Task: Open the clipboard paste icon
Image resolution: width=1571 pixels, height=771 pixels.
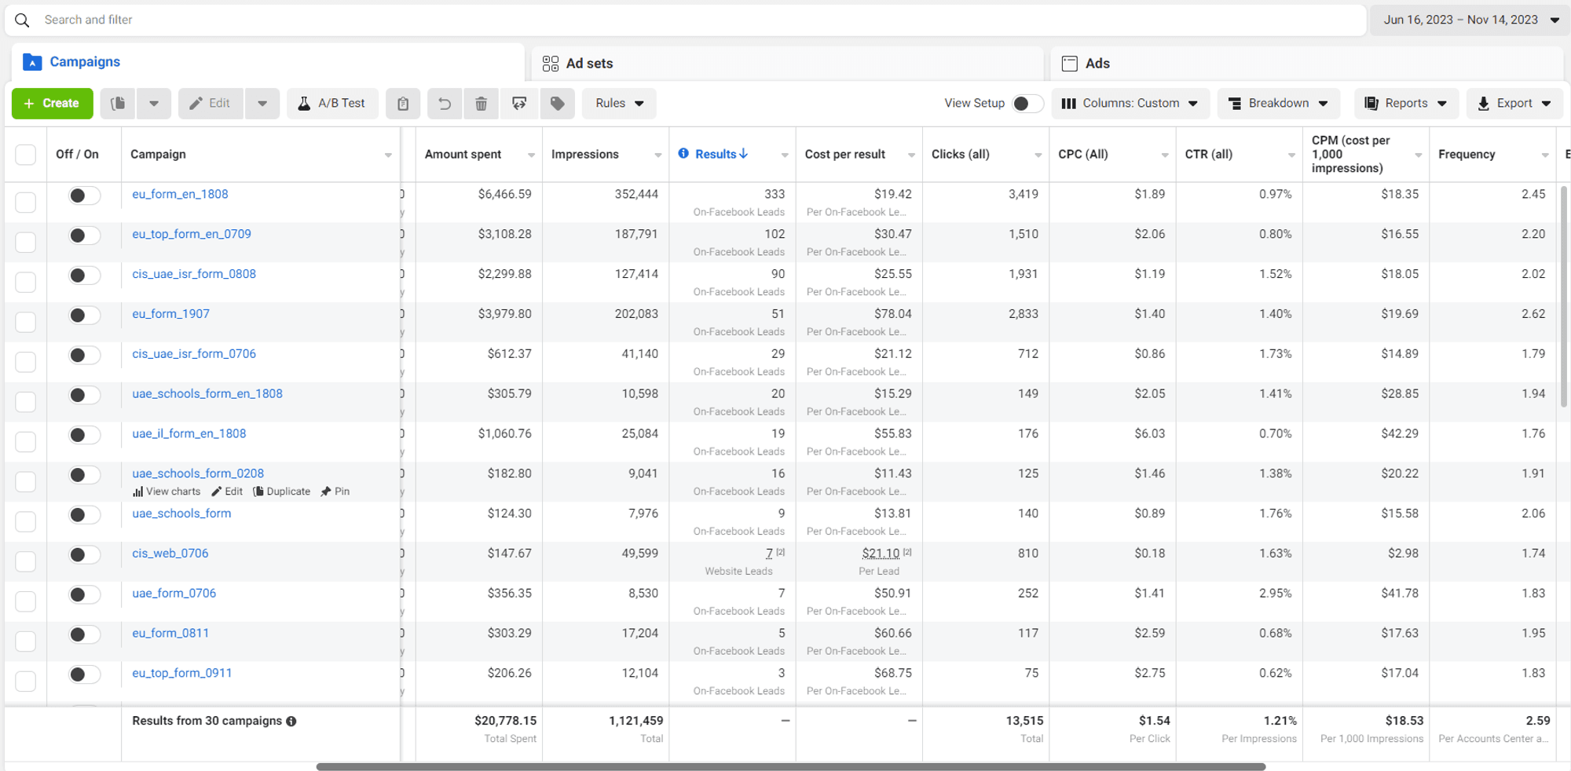Action: [403, 103]
